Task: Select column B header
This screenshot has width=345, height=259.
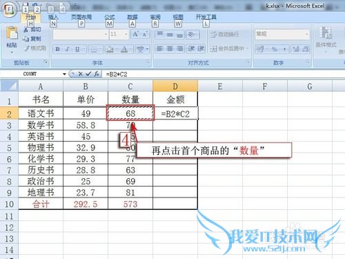Action: tap(86, 86)
